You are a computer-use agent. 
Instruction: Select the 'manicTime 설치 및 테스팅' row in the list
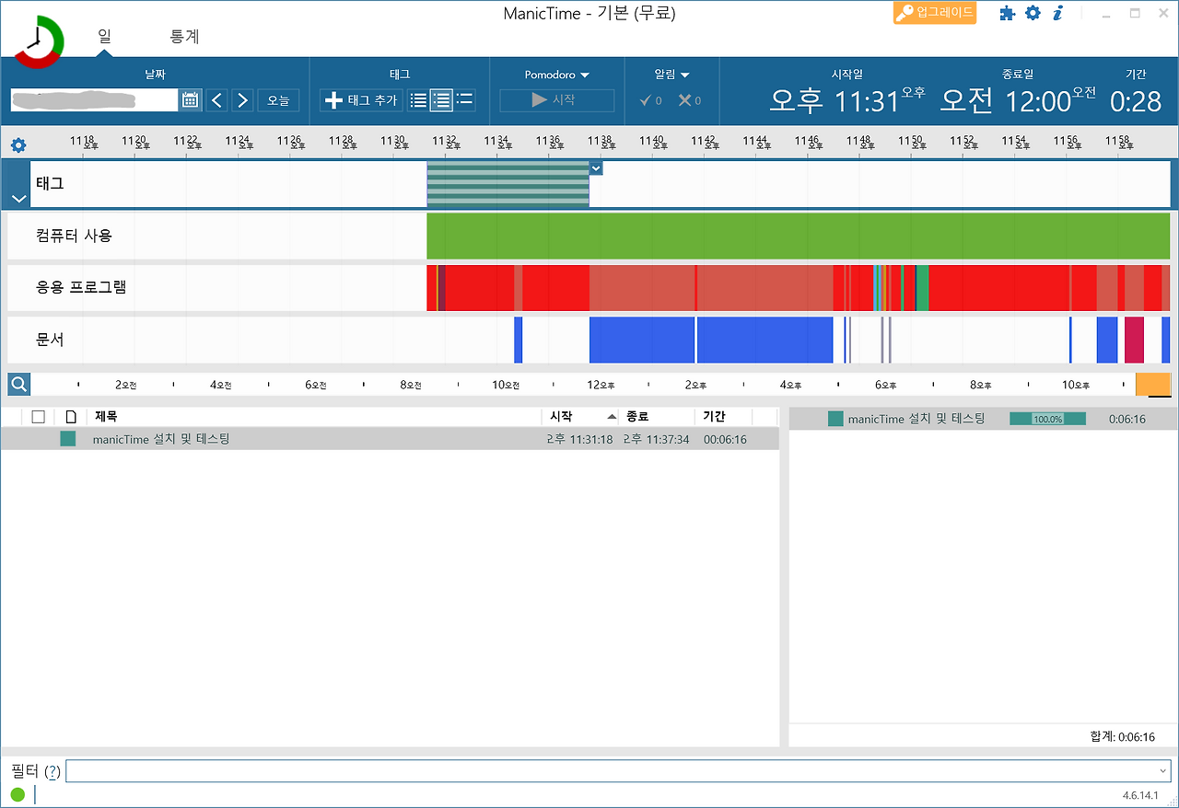[390, 439]
